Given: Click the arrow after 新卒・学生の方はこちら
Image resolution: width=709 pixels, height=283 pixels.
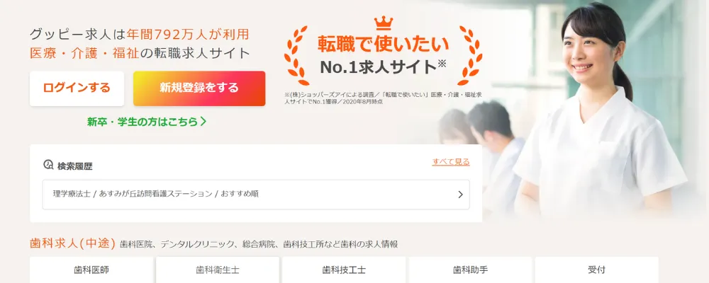Looking at the screenshot, I should (x=203, y=122).
